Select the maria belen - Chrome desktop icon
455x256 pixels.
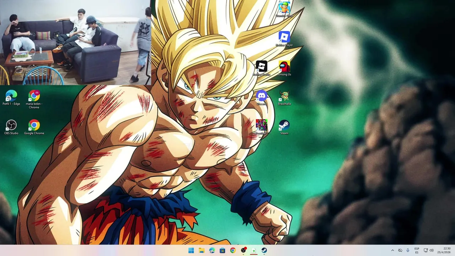34,100
